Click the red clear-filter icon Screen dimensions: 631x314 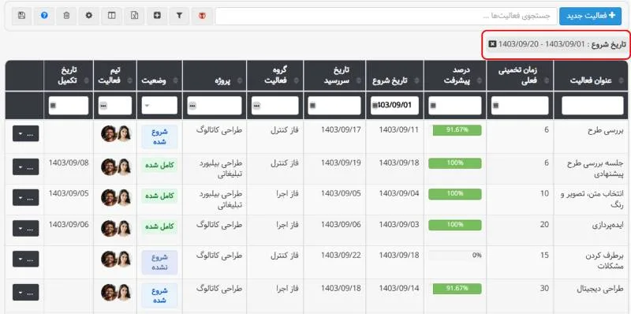point(202,16)
